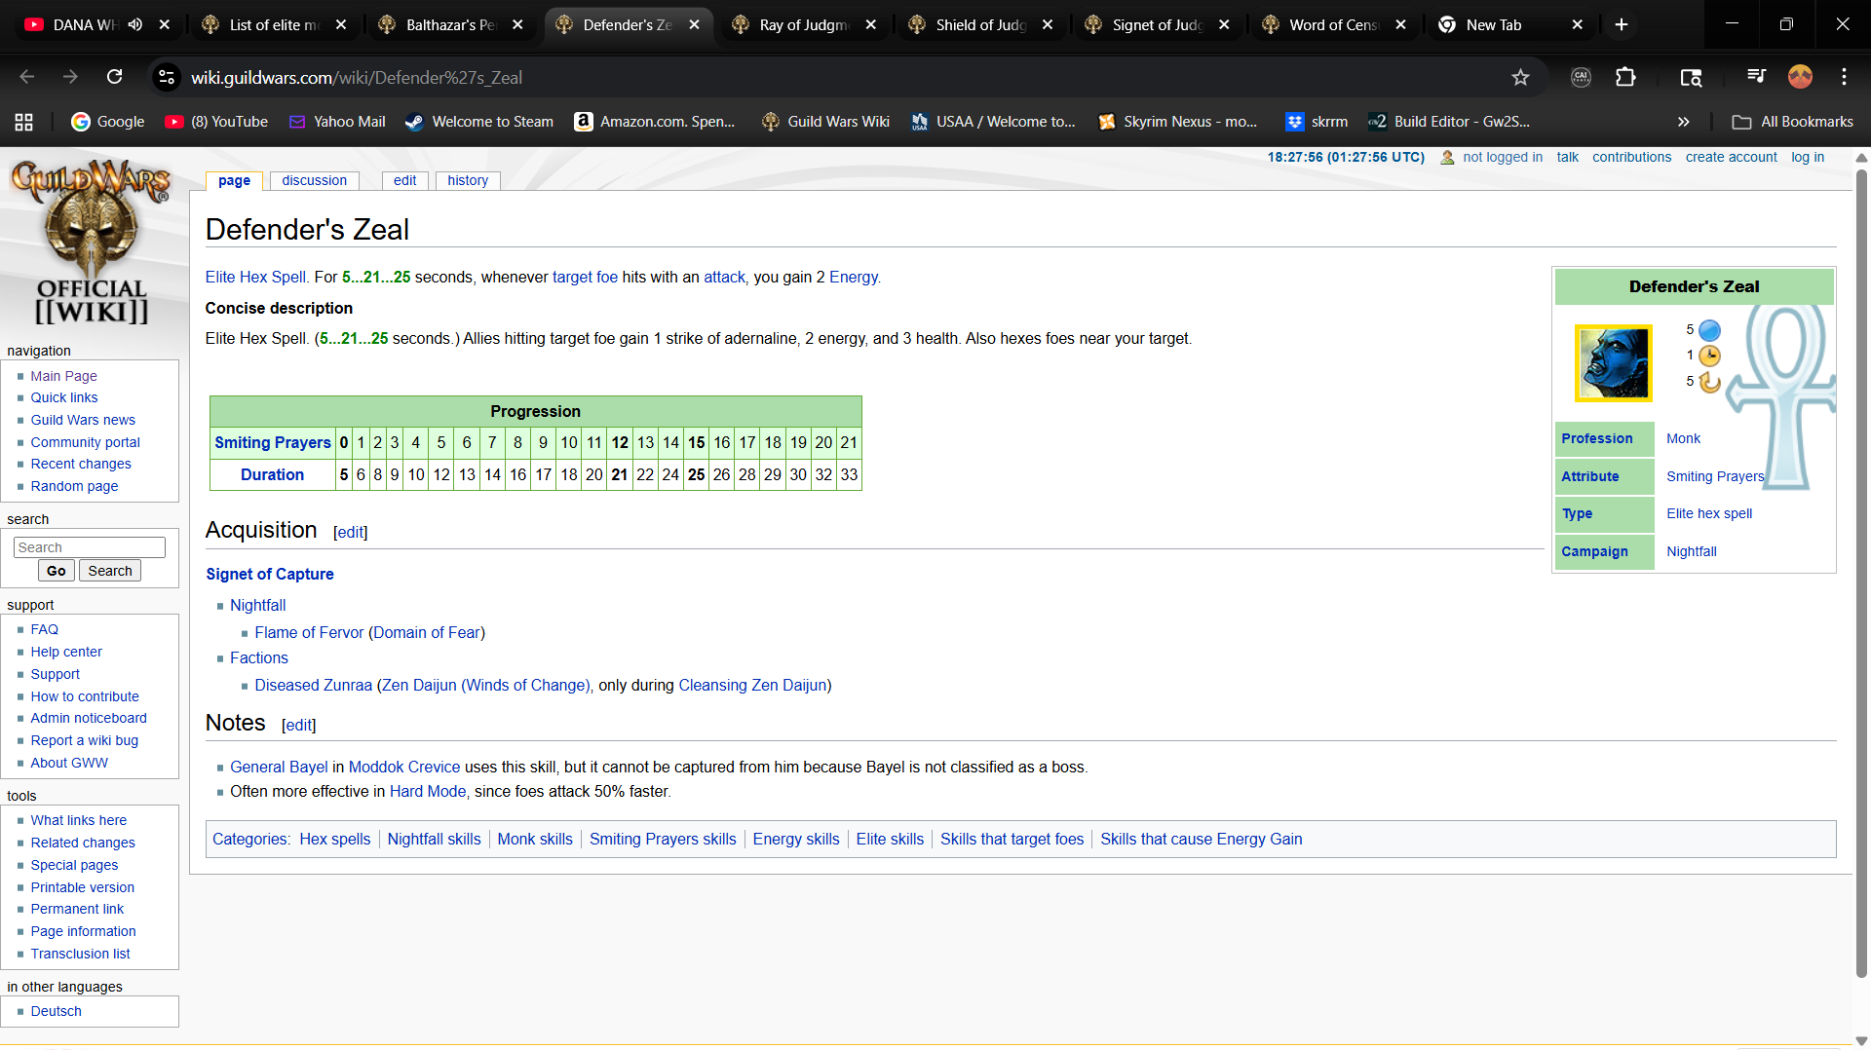Click the energy cost icon in infobox
Screen dimensions: 1871x1050
[x=1709, y=330]
